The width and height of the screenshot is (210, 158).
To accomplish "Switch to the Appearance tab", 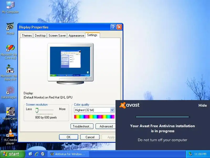I will coord(76,36).
